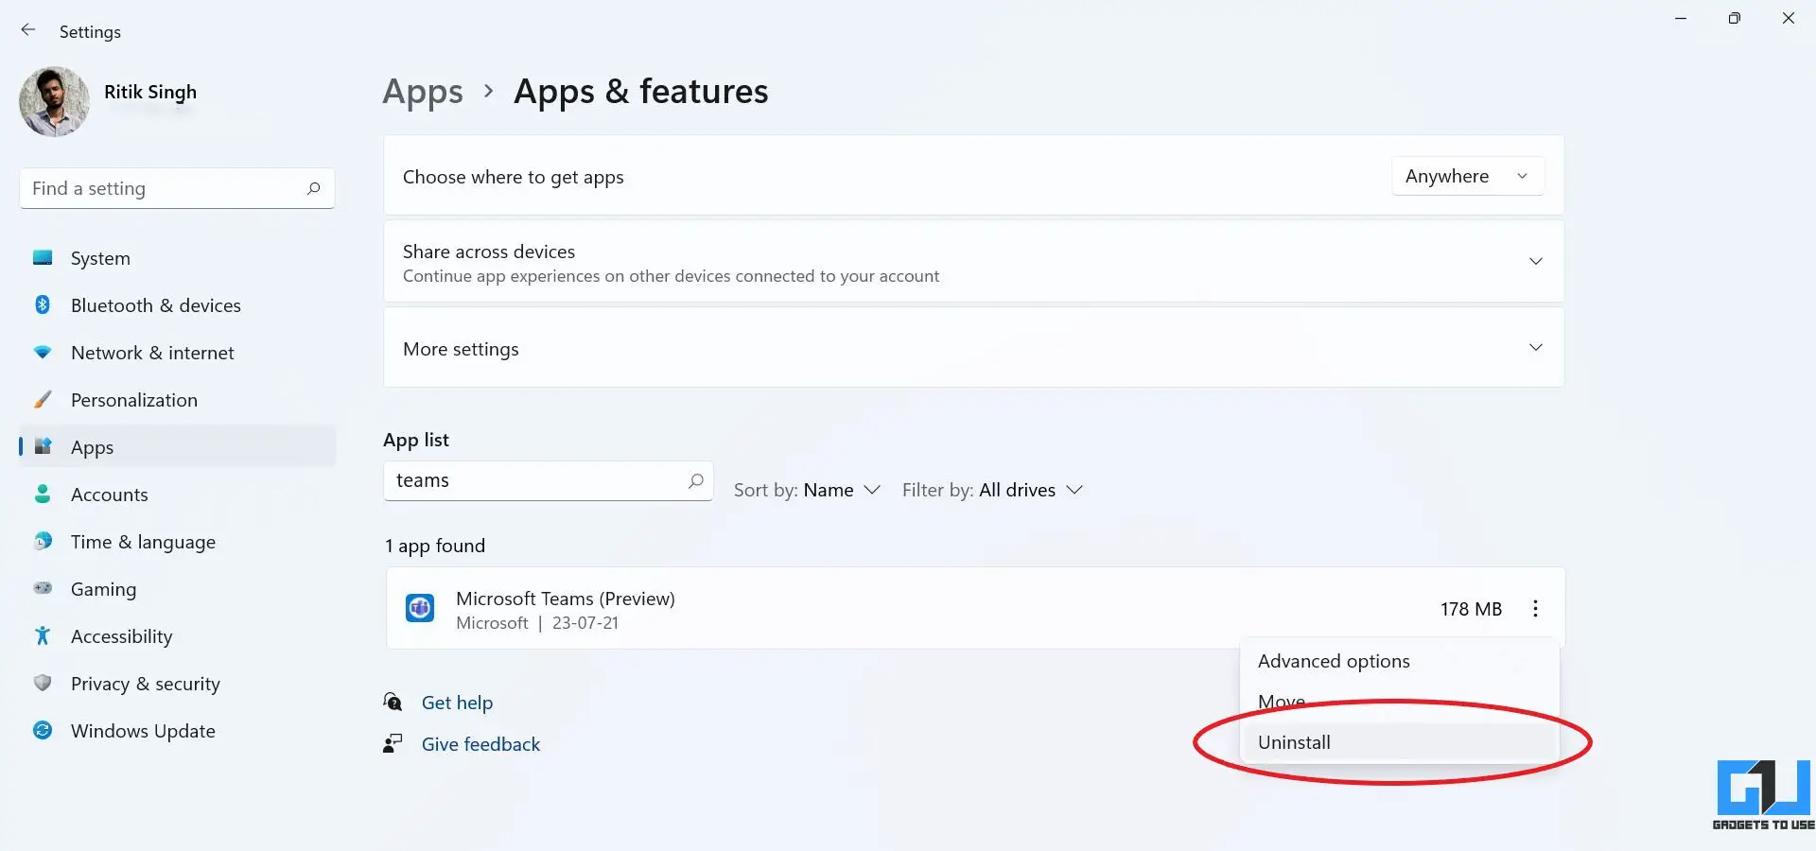Click the Get help headset icon
This screenshot has width=1816, height=851.
pyautogui.click(x=393, y=702)
